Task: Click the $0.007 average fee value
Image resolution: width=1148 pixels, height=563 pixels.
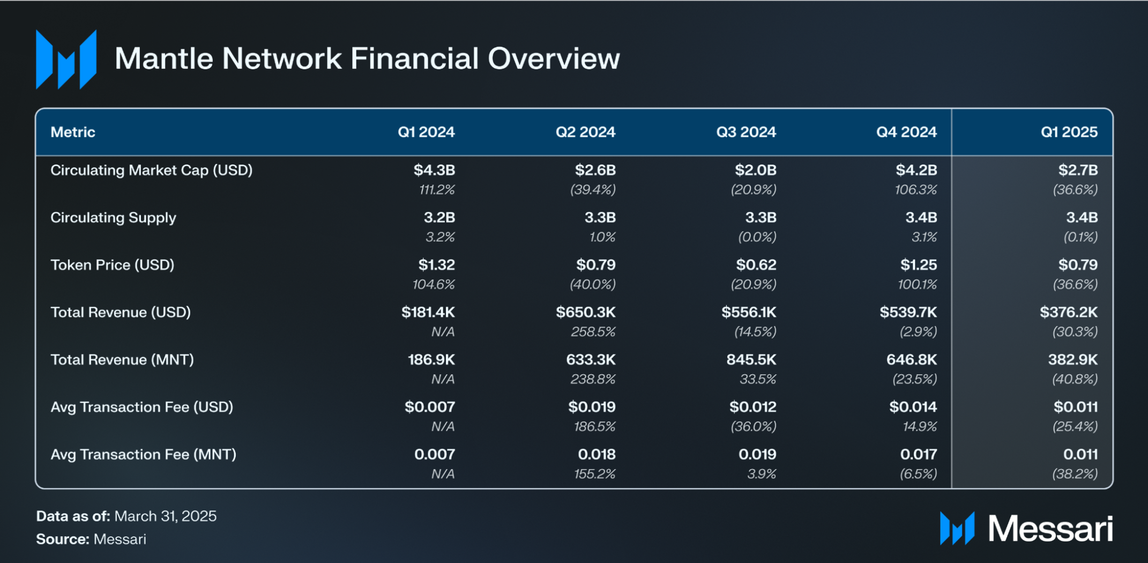Action: tap(430, 407)
